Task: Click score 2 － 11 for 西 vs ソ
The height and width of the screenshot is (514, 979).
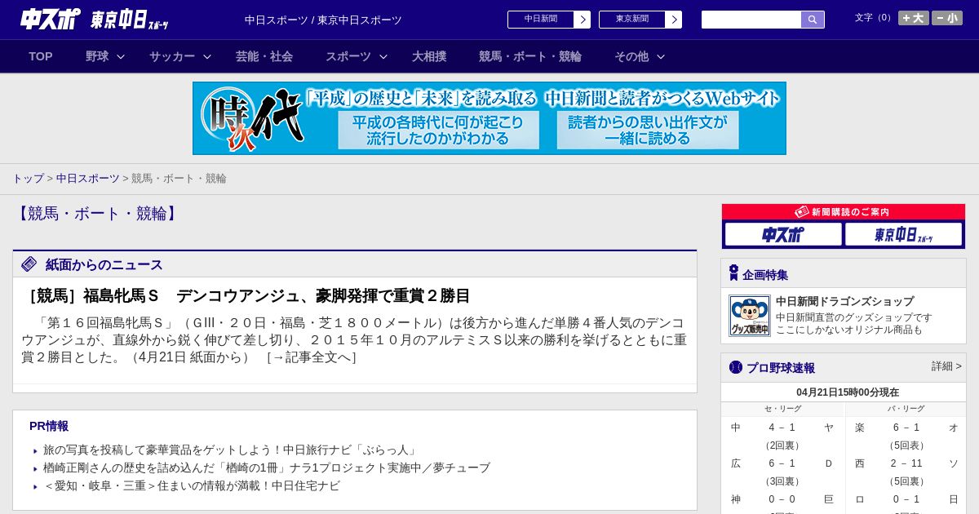Action: click(906, 463)
